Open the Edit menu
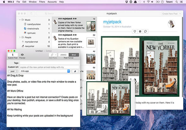186x130 pixels. (24, 2)
